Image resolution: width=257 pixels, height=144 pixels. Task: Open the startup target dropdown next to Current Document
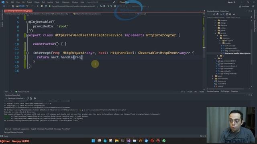pyautogui.click(x=96, y=6)
